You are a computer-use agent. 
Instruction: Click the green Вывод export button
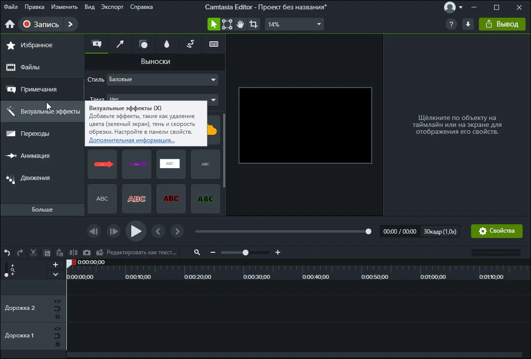pos(502,24)
